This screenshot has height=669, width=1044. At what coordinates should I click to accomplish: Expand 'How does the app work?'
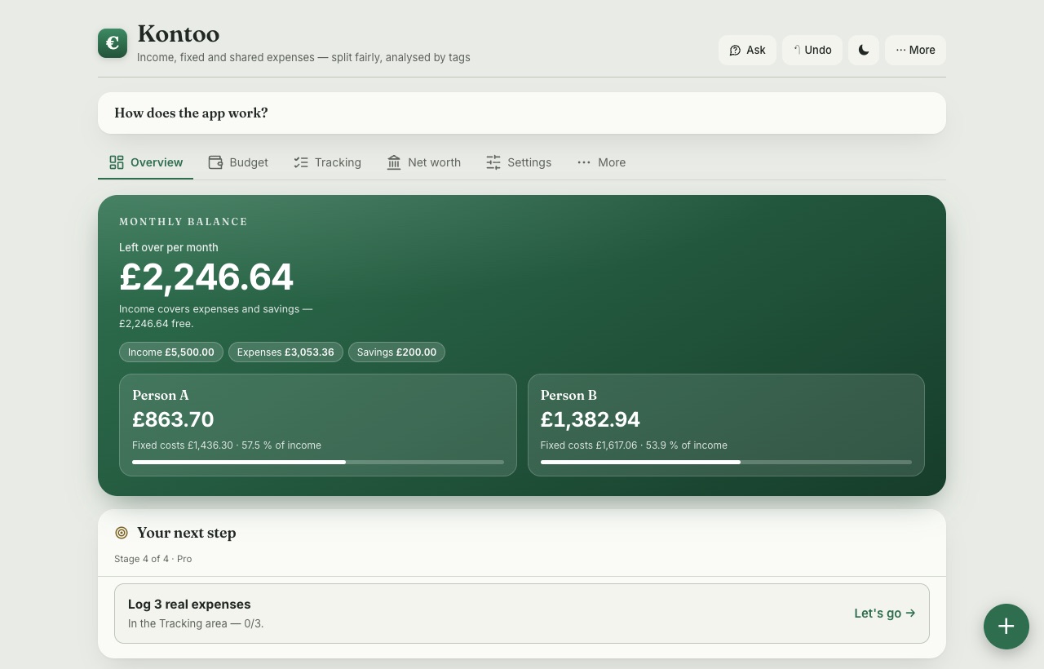[522, 113]
